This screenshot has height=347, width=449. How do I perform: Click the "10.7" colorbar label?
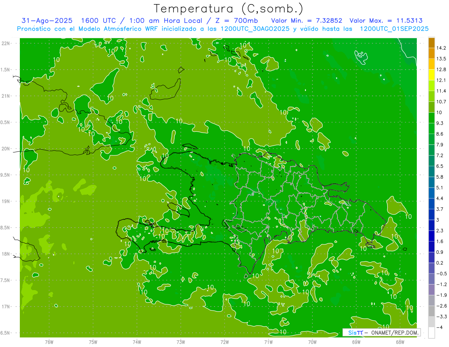point(441,102)
